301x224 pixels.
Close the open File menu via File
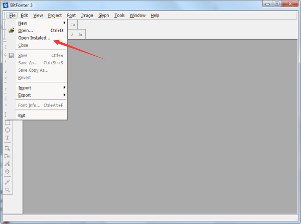tap(12, 16)
